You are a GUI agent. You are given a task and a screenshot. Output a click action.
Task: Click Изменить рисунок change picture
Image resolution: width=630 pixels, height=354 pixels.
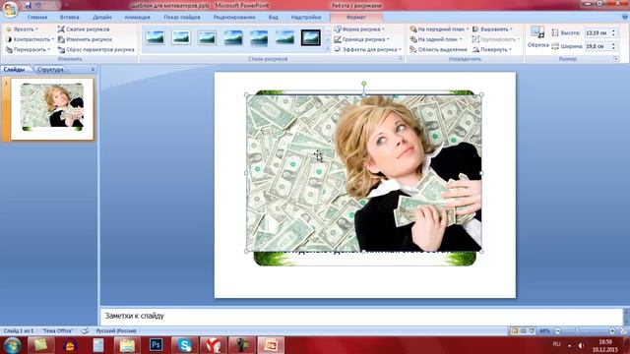click(x=85, y=39)
